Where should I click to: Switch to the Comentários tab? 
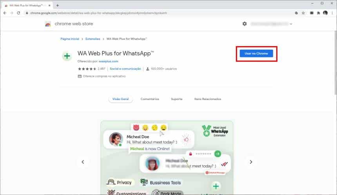(x=150, y=99)
